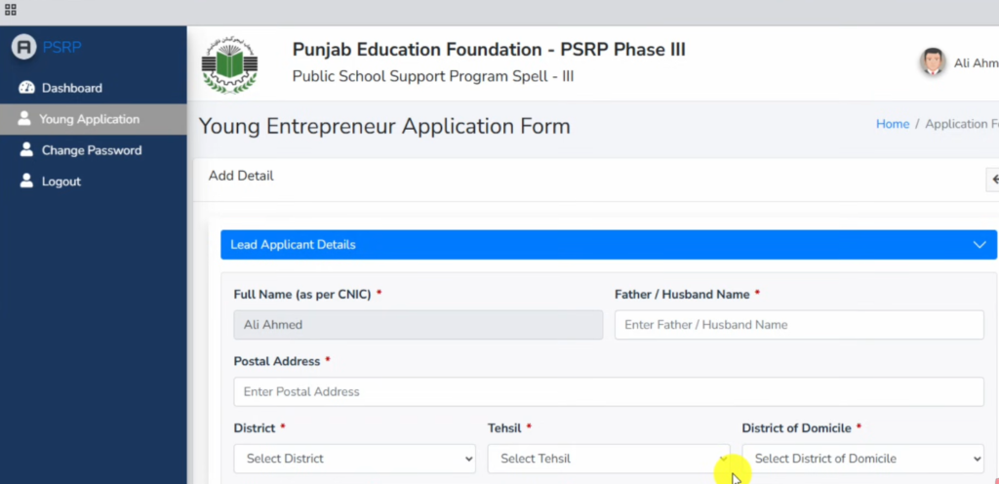The height and width of the screenshot is (484, 999).
Task: Follow the Home breadcrumb link
Action: (892, 124)
